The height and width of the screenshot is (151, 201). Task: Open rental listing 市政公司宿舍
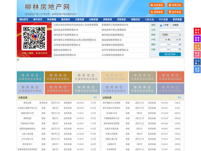pos(111,134)
